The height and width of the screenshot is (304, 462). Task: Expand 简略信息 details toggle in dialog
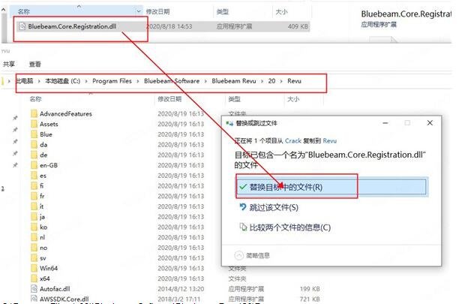(x=238, y=255)
